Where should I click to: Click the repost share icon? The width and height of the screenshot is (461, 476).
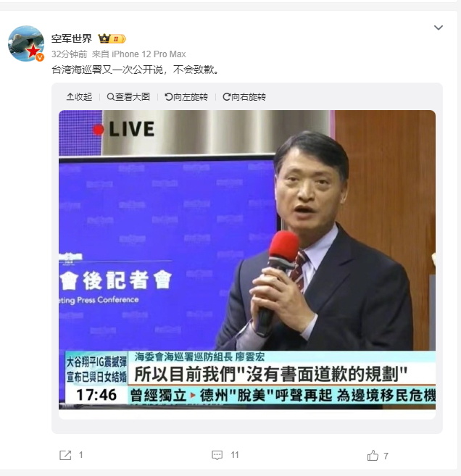pos(65,455)
